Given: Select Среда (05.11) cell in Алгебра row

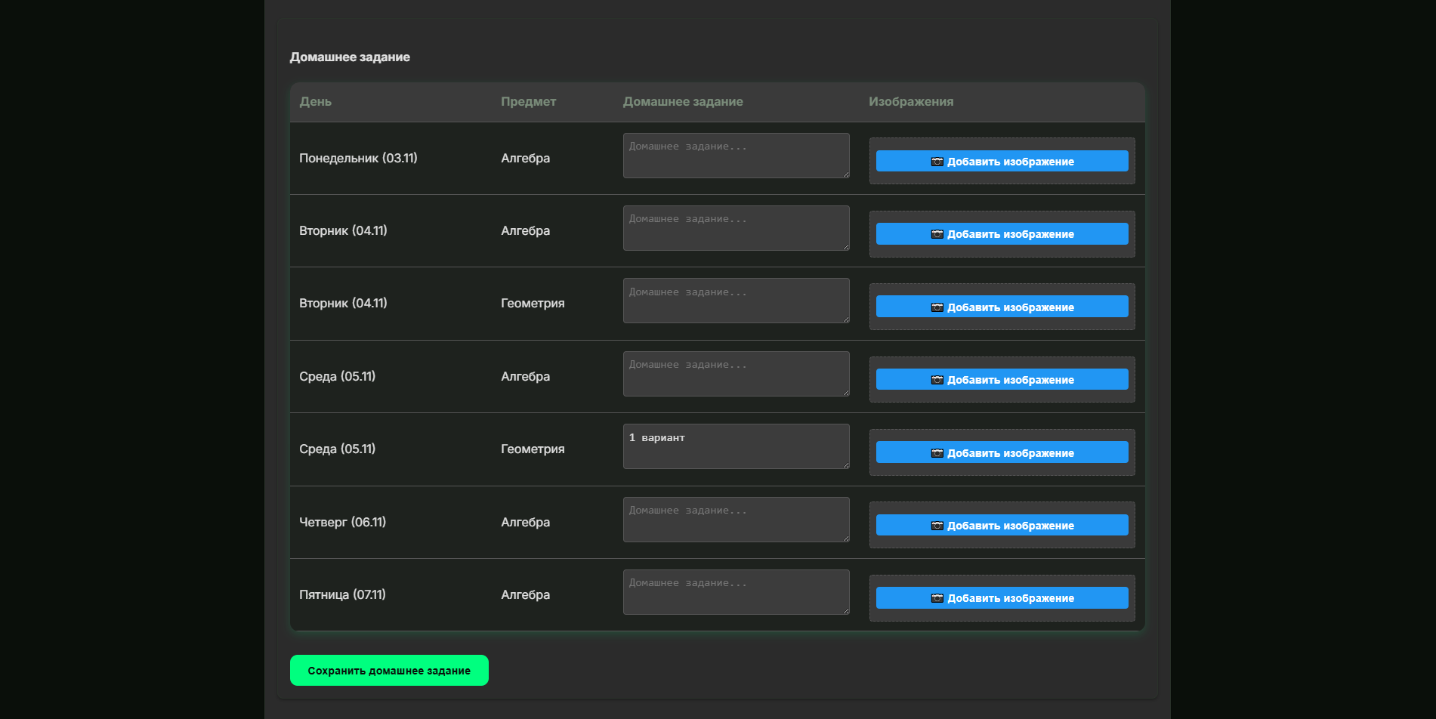Looking at the screenshot, I should pos(337,376).
